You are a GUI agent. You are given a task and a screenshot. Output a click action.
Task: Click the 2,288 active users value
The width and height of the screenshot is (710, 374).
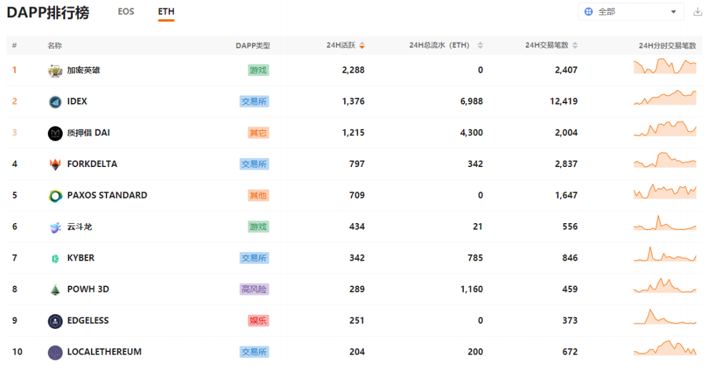click(x=353, y=70)
